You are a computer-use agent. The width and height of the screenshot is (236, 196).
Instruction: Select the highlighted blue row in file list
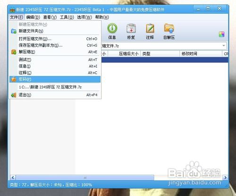165,60
